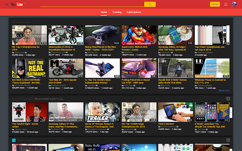Click the YouTube logo
Image resolution: width=242 pixels, height=151 pixels.
tap(17, 4)
